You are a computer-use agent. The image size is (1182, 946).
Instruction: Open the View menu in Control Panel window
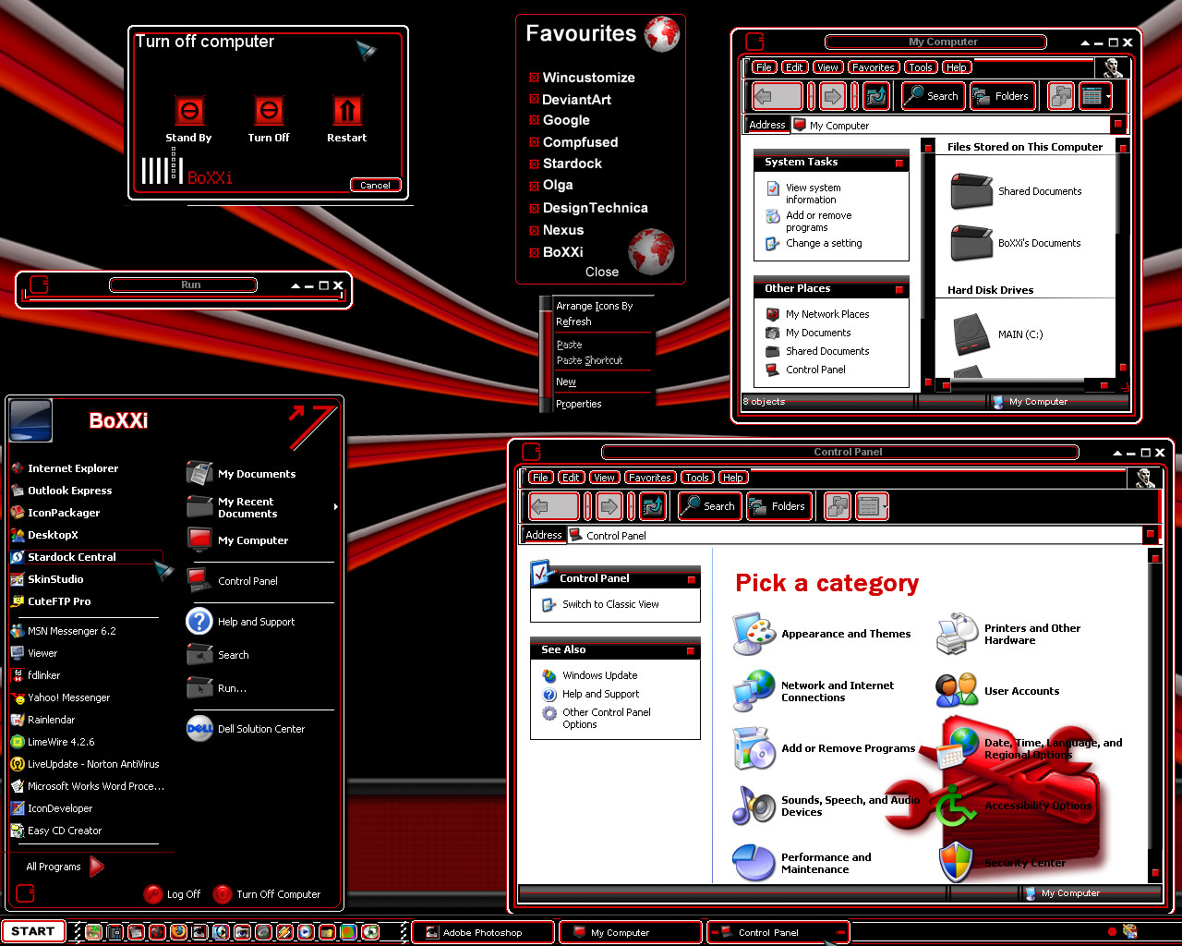click(604, 478)
